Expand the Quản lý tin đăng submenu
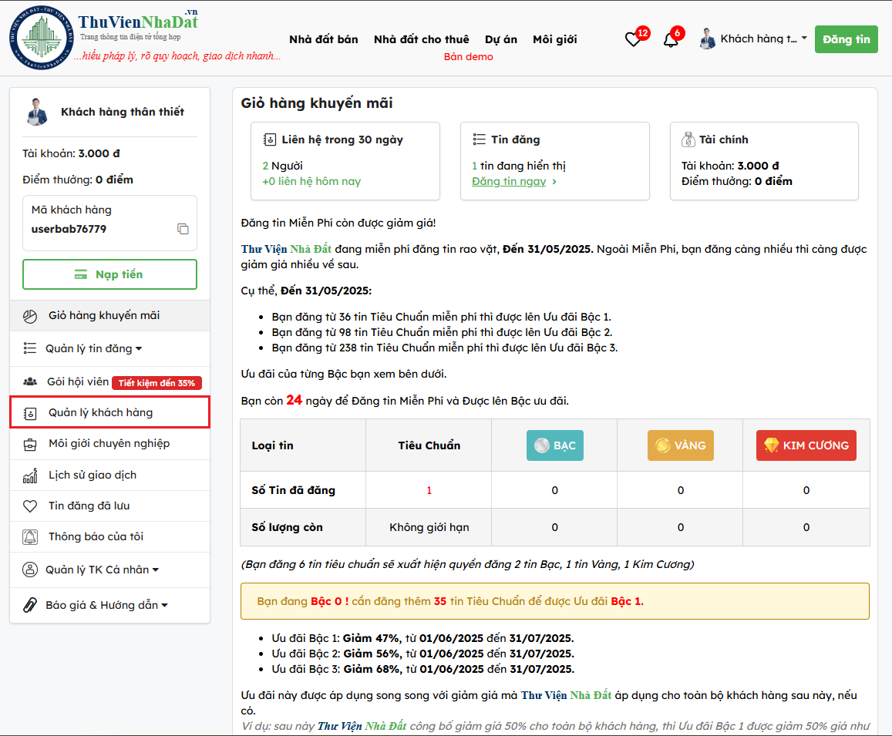The height and width of the screenshot is (736, 892). coord(93,348)
